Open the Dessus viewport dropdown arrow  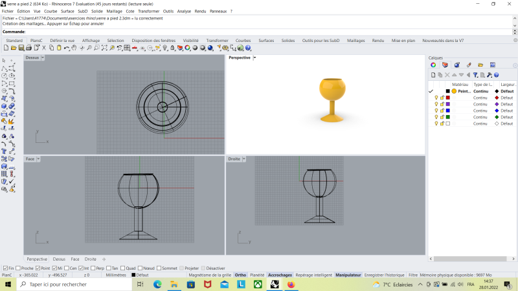tap(43, 58)
